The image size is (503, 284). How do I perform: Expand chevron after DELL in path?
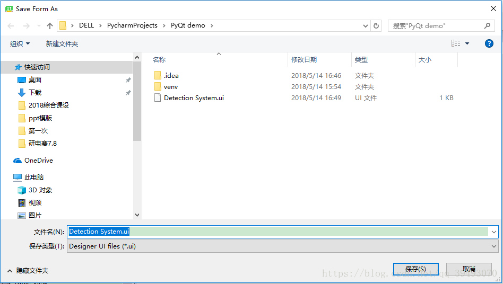click(100, 25)
